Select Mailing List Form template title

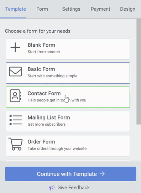pos(49,118)
